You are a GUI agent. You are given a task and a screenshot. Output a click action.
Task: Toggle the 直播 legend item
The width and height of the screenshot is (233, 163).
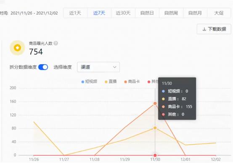tap(111, 82)
